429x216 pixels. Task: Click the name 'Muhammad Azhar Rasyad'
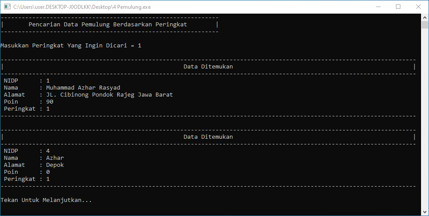(83, 88)
